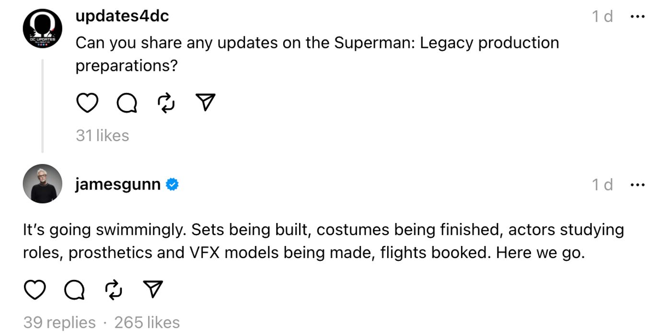The image size is (671, 335).
Task: Repost the updates4dc thread post
Action: tap(166, 103)
